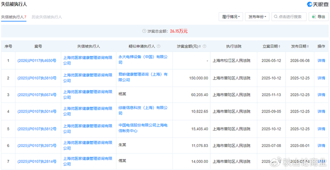The width and height of the screenshot is (330, 170).
Task: Open 上海优医家健康管理咨询有限公司 in row 6
Action: [x=88, y=146]
